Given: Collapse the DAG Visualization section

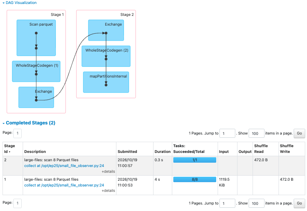Looking at the screenshot, I should point(19,3).
